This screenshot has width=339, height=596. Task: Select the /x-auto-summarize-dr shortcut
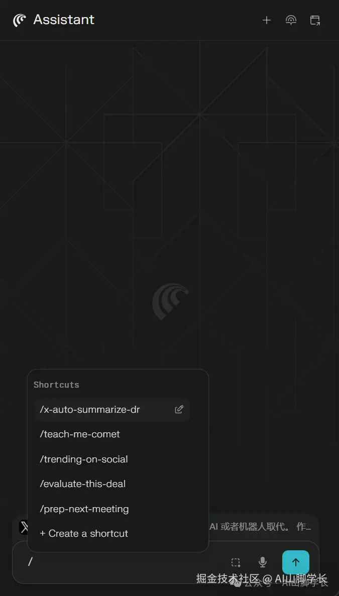(x=111, y=409)
